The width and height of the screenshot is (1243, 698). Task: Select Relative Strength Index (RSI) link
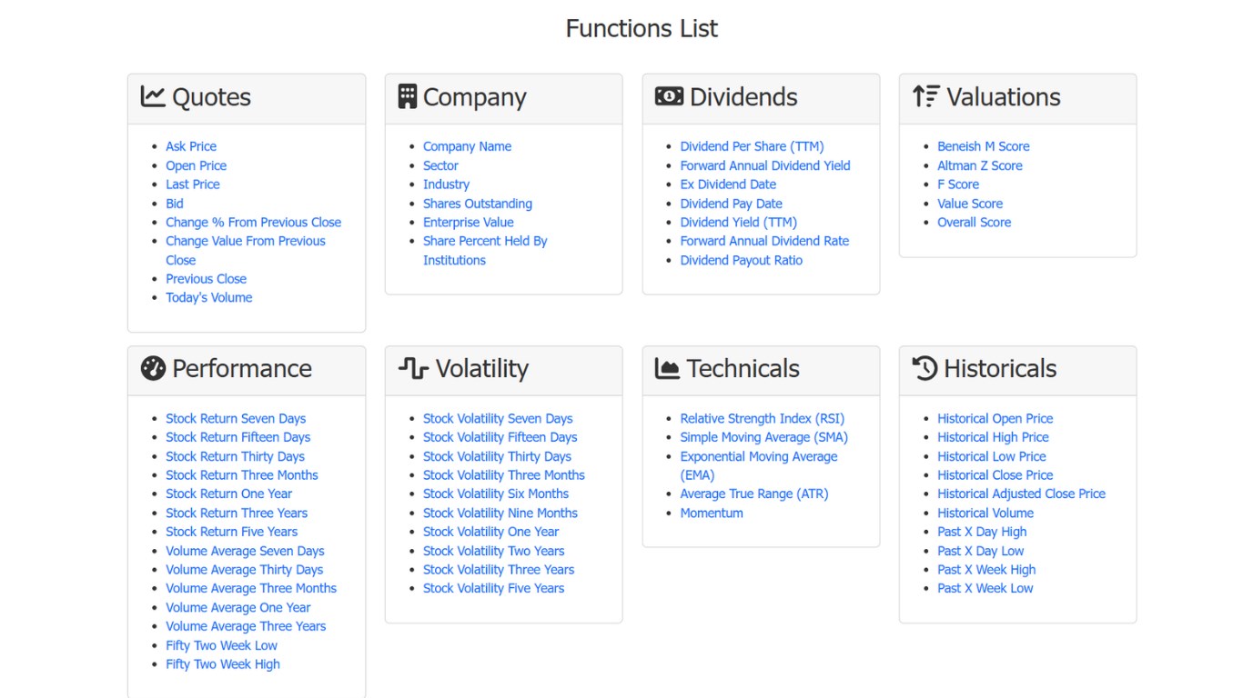pos(763,419)
